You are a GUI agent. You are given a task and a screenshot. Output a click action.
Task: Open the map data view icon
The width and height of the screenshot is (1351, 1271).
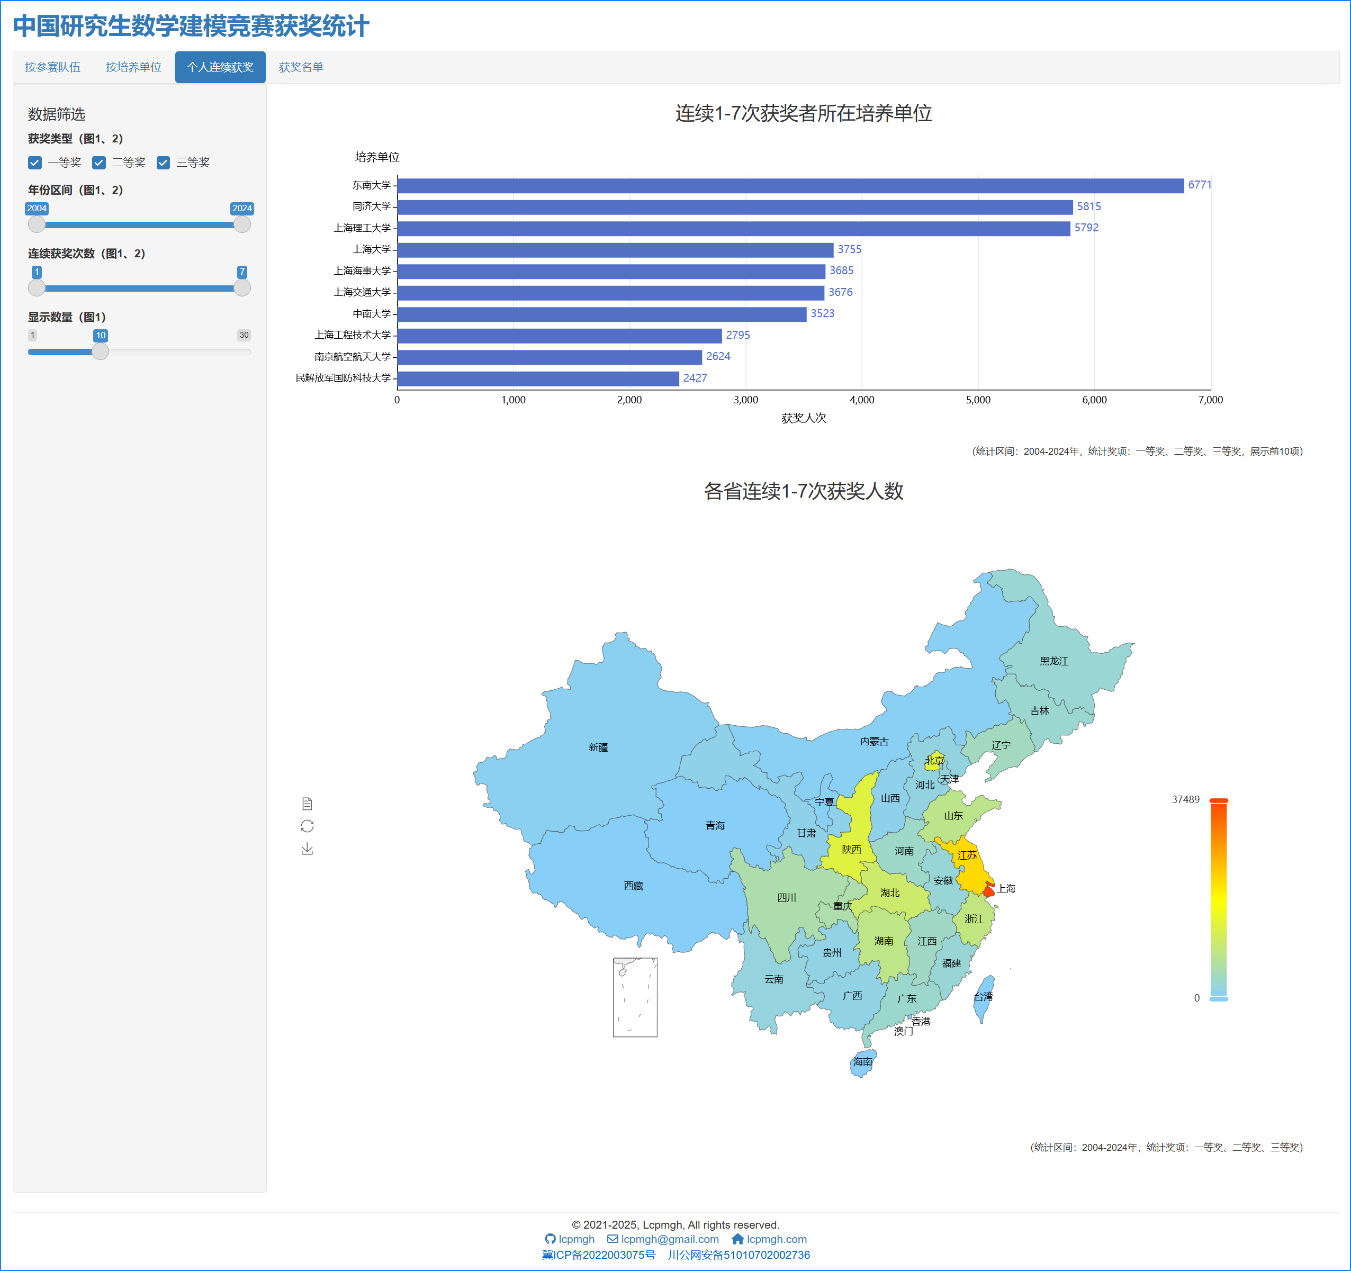click(307, 804)
